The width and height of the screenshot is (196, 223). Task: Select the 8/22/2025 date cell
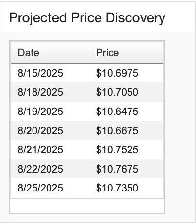pyautogui.click(x=40, y=169)
